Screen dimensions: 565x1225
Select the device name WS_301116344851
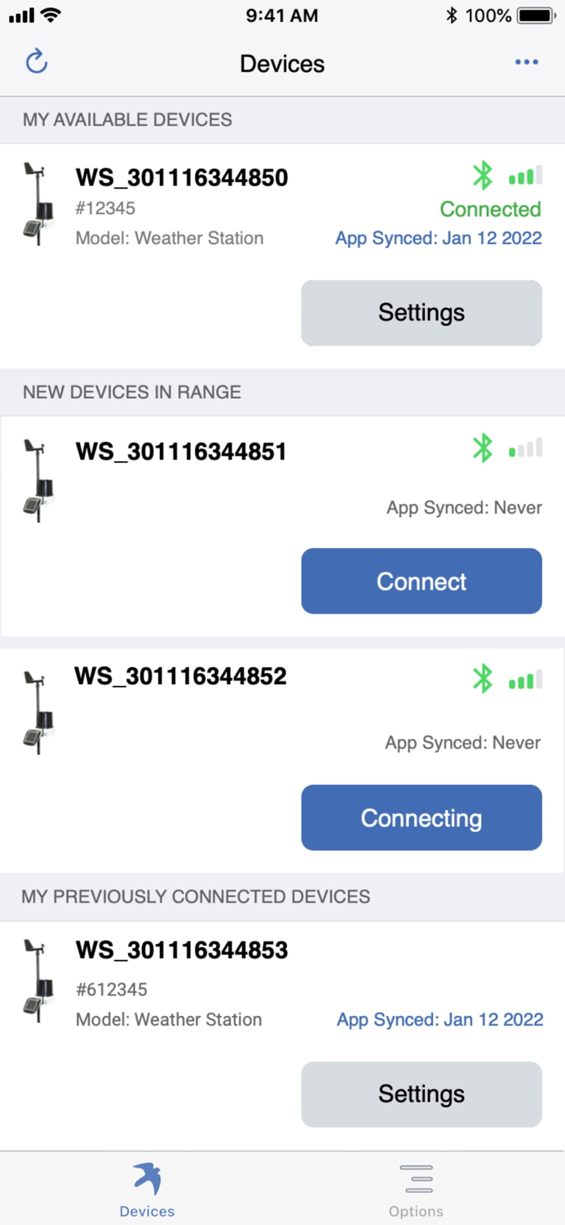tap(180, 451)
